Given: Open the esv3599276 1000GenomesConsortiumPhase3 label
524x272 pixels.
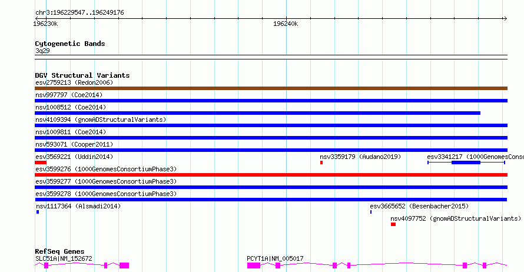Looking at the screenshot, I should coord(106,169).
